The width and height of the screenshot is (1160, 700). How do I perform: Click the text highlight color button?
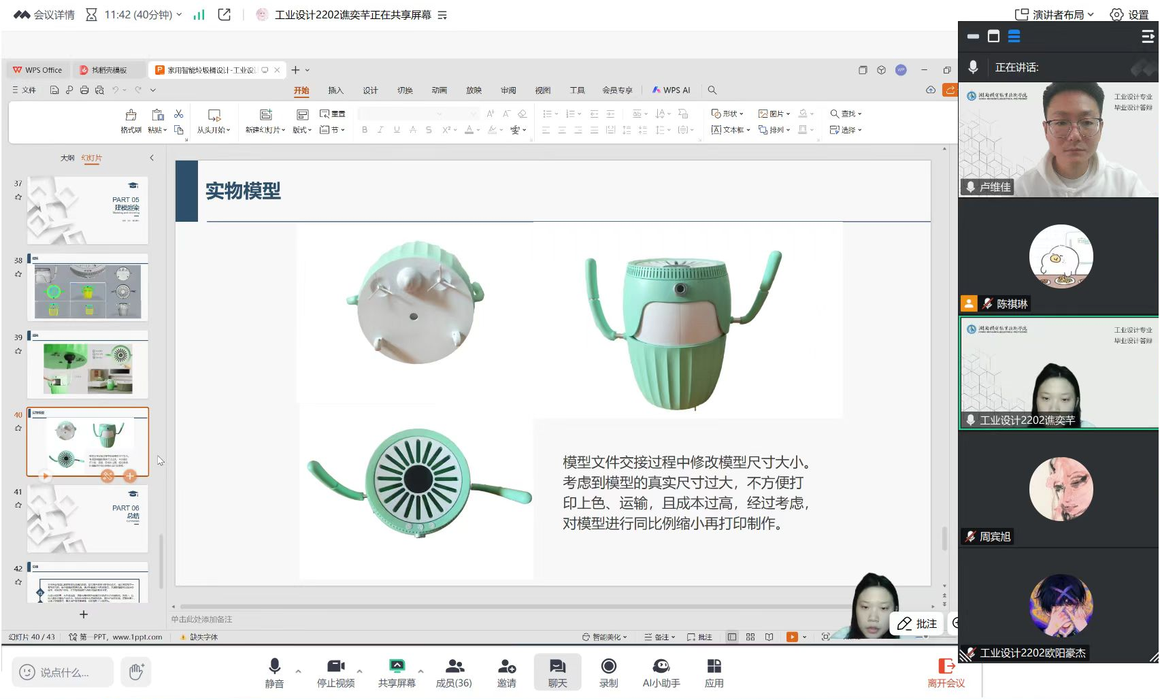[x=492, y=129]
